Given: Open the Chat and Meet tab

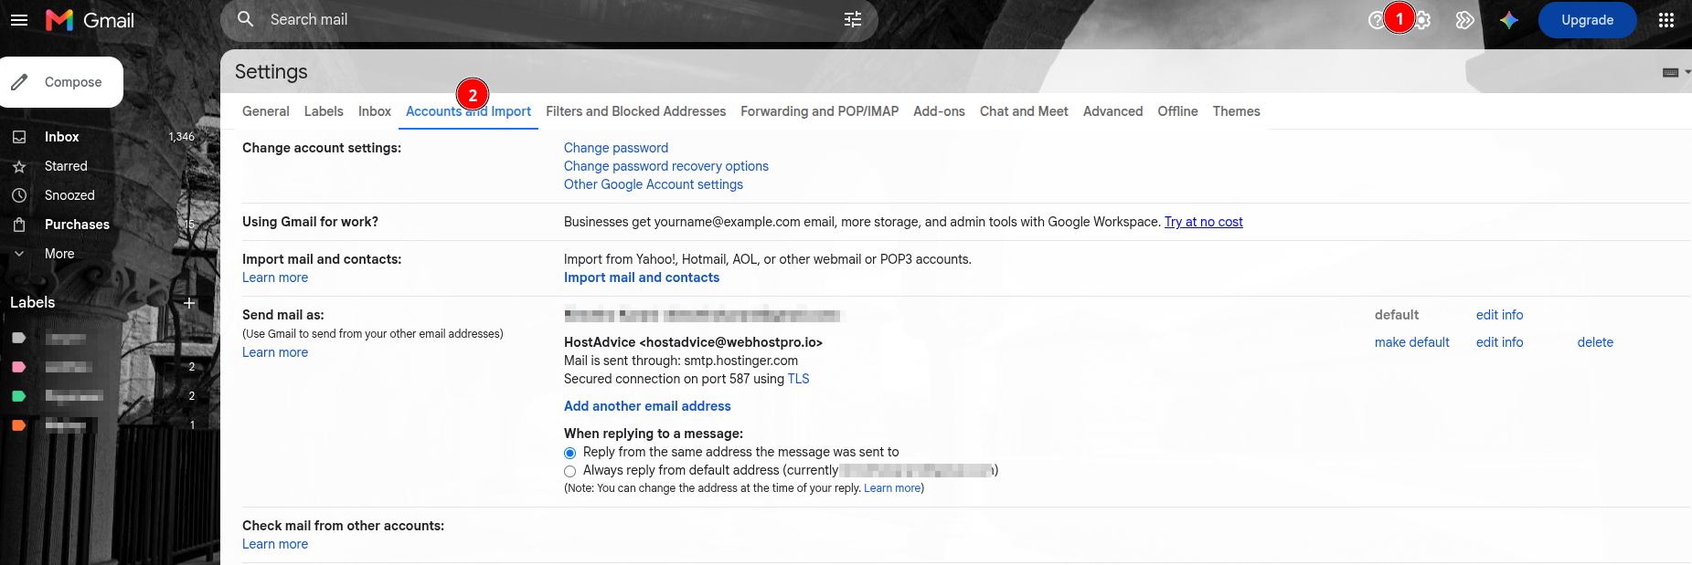Looking at the screenshot, I should tap(1024, 111).
